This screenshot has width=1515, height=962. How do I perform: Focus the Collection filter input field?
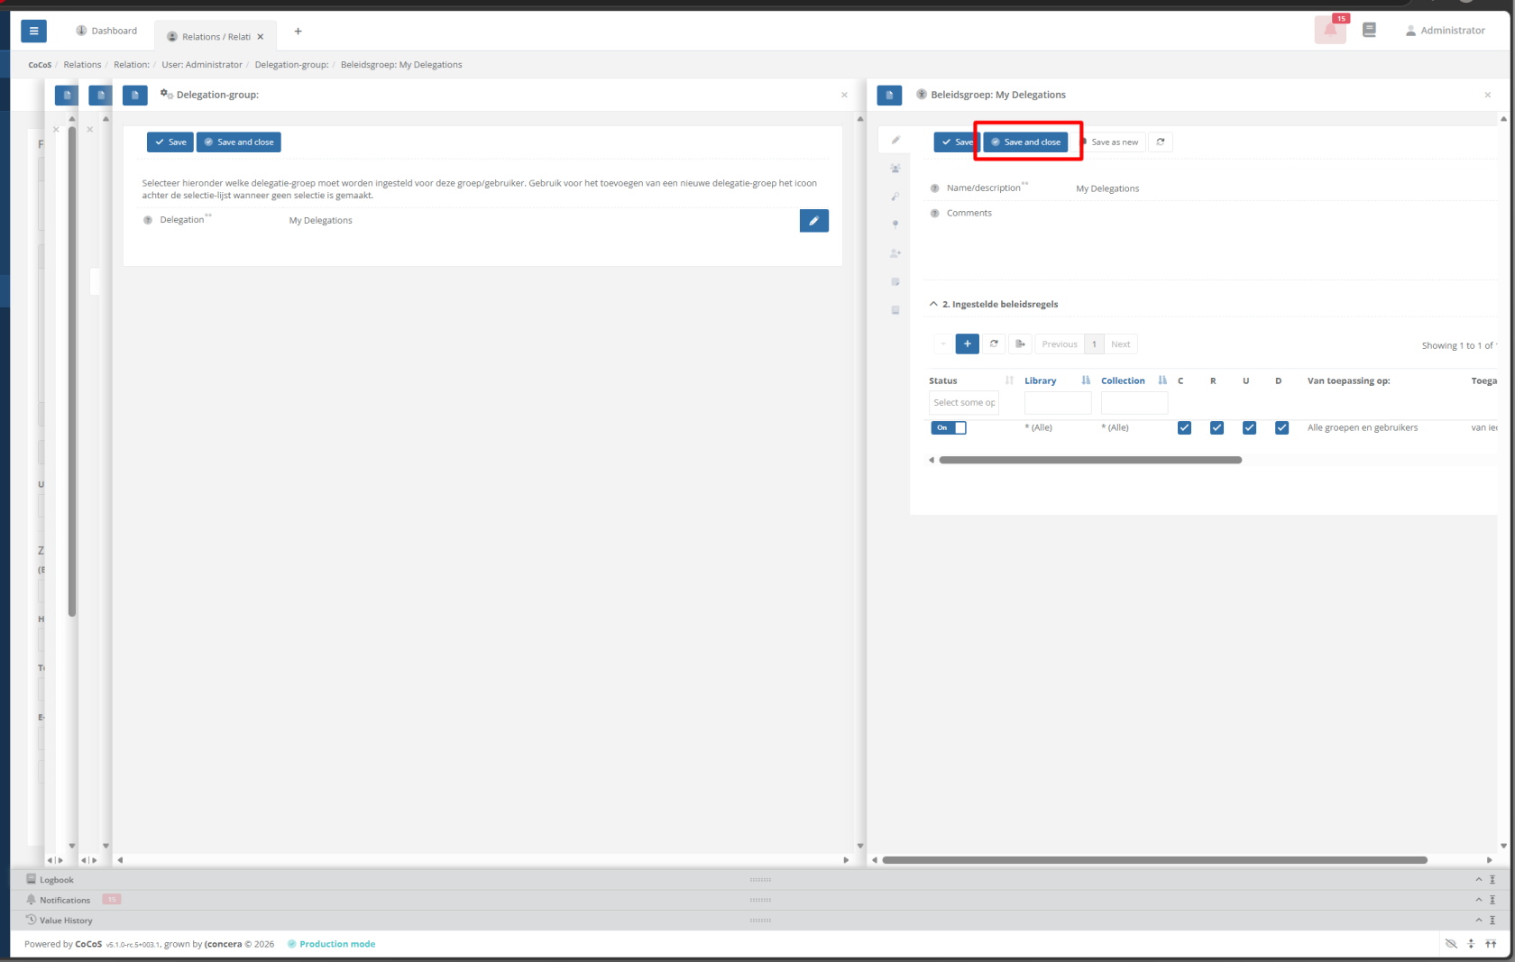point(1134,403)
